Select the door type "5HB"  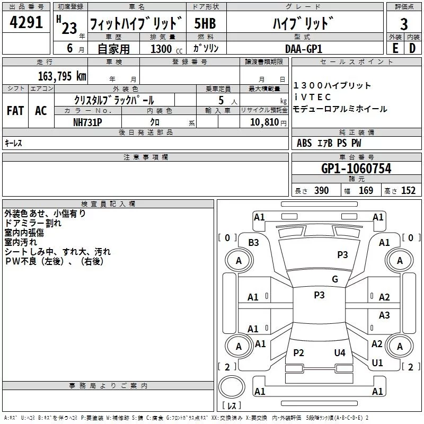click(x=205, y=23)
